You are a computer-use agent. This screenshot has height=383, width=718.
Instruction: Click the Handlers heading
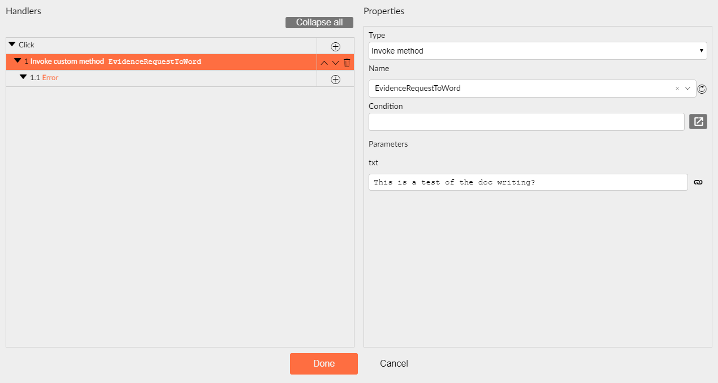pos(23,11)
